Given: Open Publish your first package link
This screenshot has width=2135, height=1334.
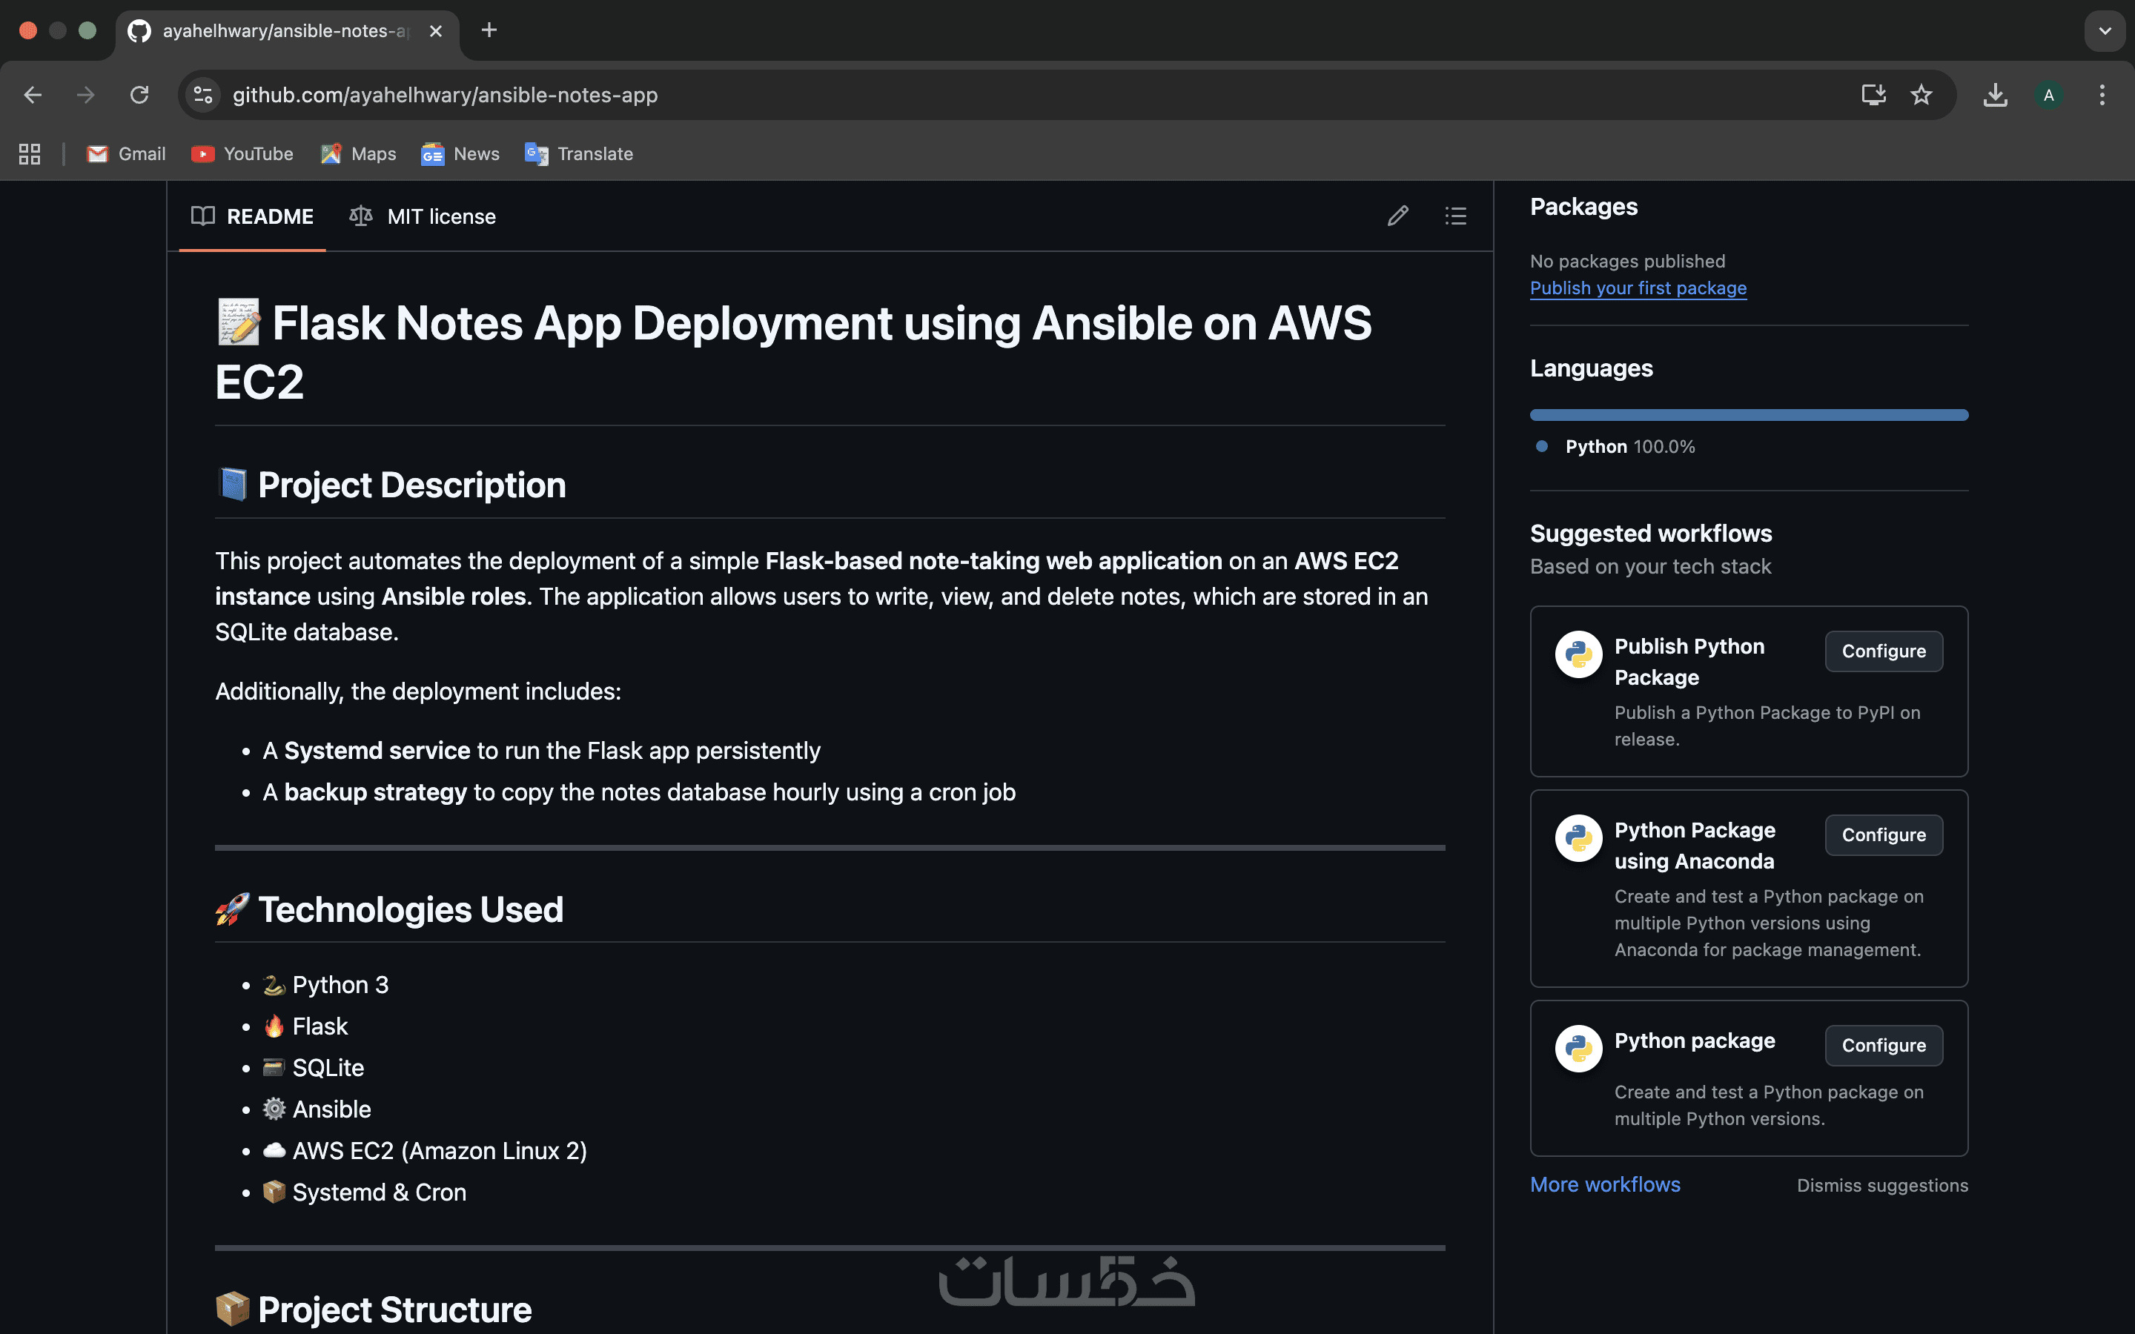Looking at the screenshot, I should pyautogui.click(x=1638, y=288).
